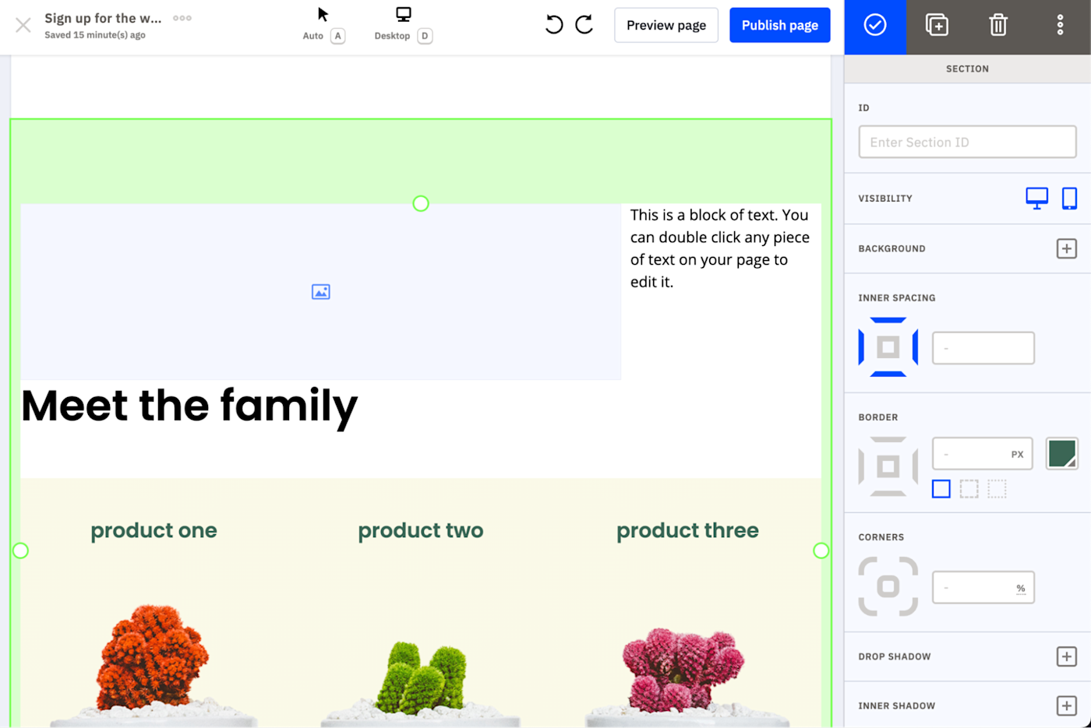1091x728 pixels.
Task: Select the 'product three' heading
Action: coord(687,531)
